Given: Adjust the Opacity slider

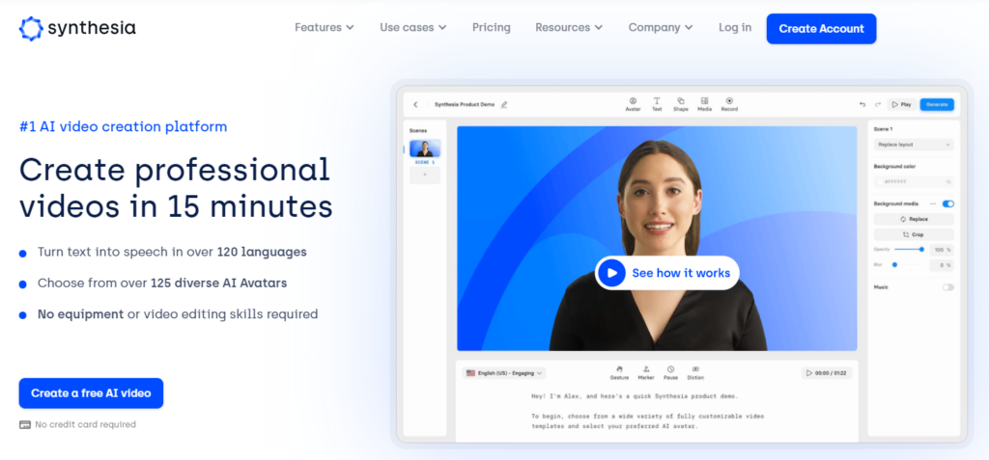Looking at the screenshot, I should pos(908,250).
